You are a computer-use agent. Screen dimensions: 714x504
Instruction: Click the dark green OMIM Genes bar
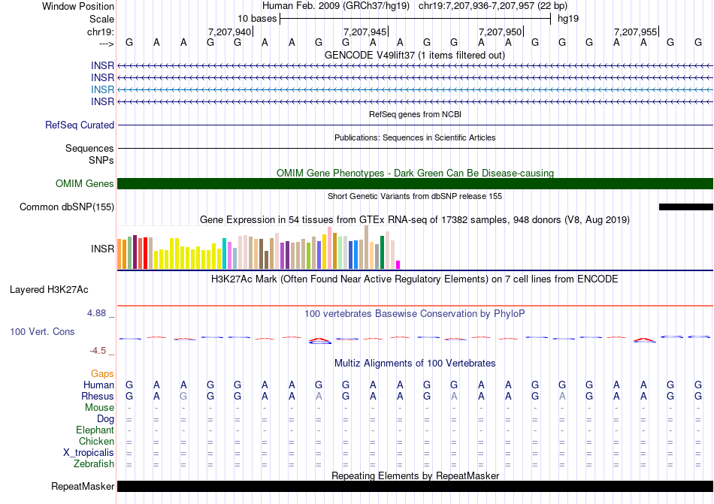point(415,184)
